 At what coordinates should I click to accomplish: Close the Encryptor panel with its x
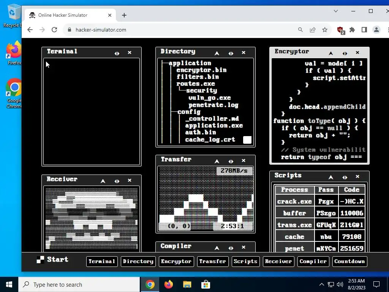coord(357,52)
